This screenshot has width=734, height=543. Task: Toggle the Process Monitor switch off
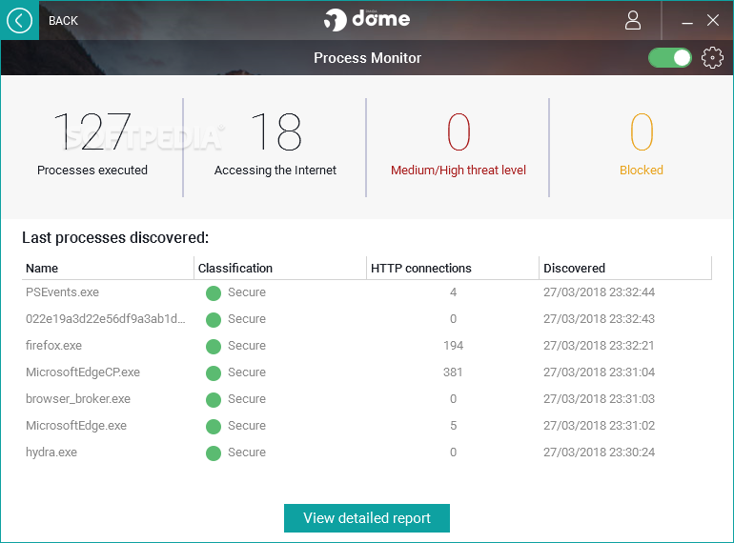pos(670,58)
